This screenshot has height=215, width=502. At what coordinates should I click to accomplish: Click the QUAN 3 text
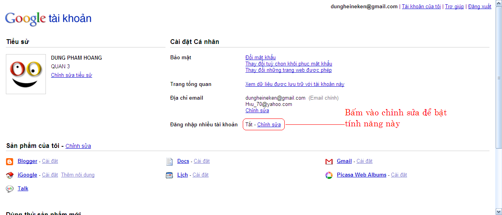[x=60, y=66]
